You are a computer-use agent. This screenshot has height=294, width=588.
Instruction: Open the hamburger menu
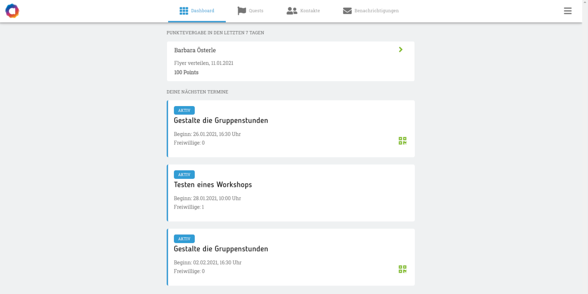[x=568, y=11]
